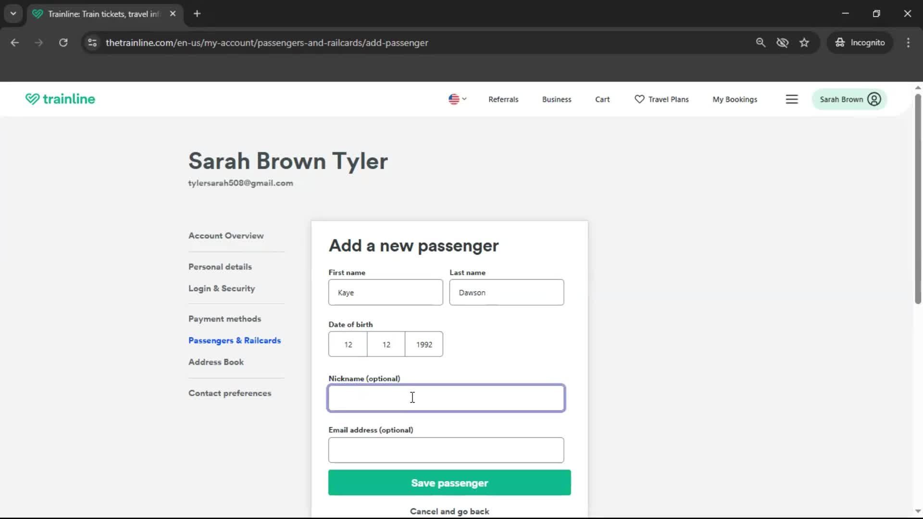The width and height of the screenshot is (923, 519).
Task: Open the hamburger navigation menu
Action: tap(792, 99)
